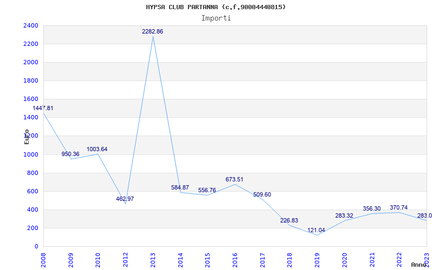Click the 950.36 data label
432x270 pixels.
pos(70,154)
